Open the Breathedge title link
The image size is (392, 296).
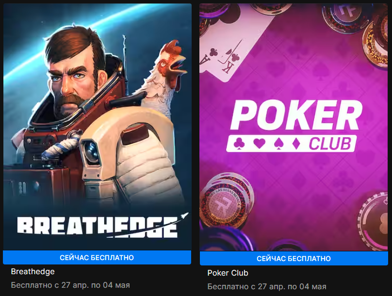point(33,272)
